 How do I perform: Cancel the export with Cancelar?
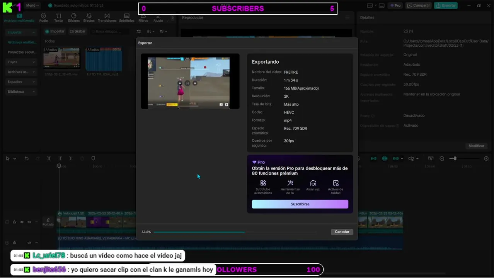pyautogui.click(x=342, y=232)
